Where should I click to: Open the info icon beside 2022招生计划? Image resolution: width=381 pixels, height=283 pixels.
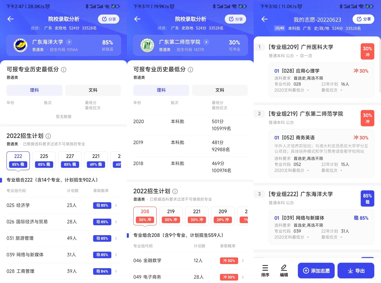[x=48, y=136]
